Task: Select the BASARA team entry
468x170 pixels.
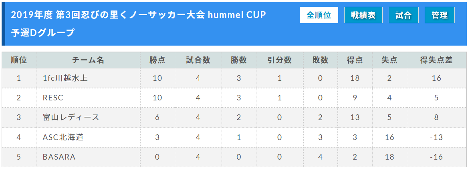Action: point(59,157)
